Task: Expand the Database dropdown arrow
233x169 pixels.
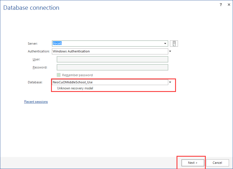Action: coord(170,82)
